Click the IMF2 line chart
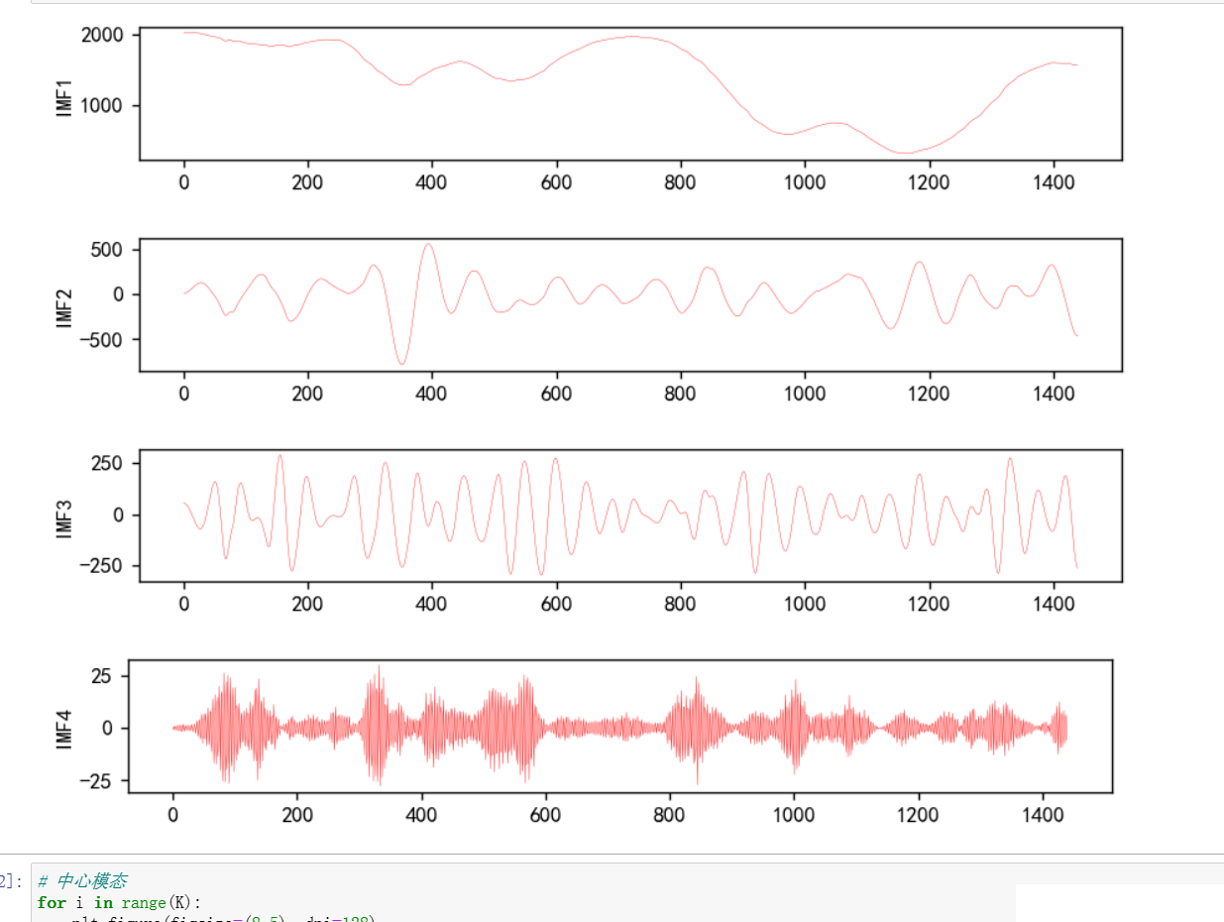Viewport: 1224px width, 922px height. coord(630,304)
